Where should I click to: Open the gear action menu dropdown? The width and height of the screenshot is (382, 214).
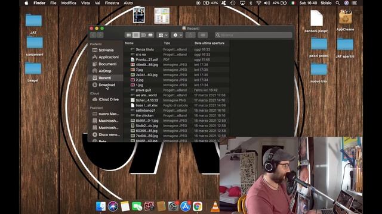pyautogui.click(x=177, y=35)
